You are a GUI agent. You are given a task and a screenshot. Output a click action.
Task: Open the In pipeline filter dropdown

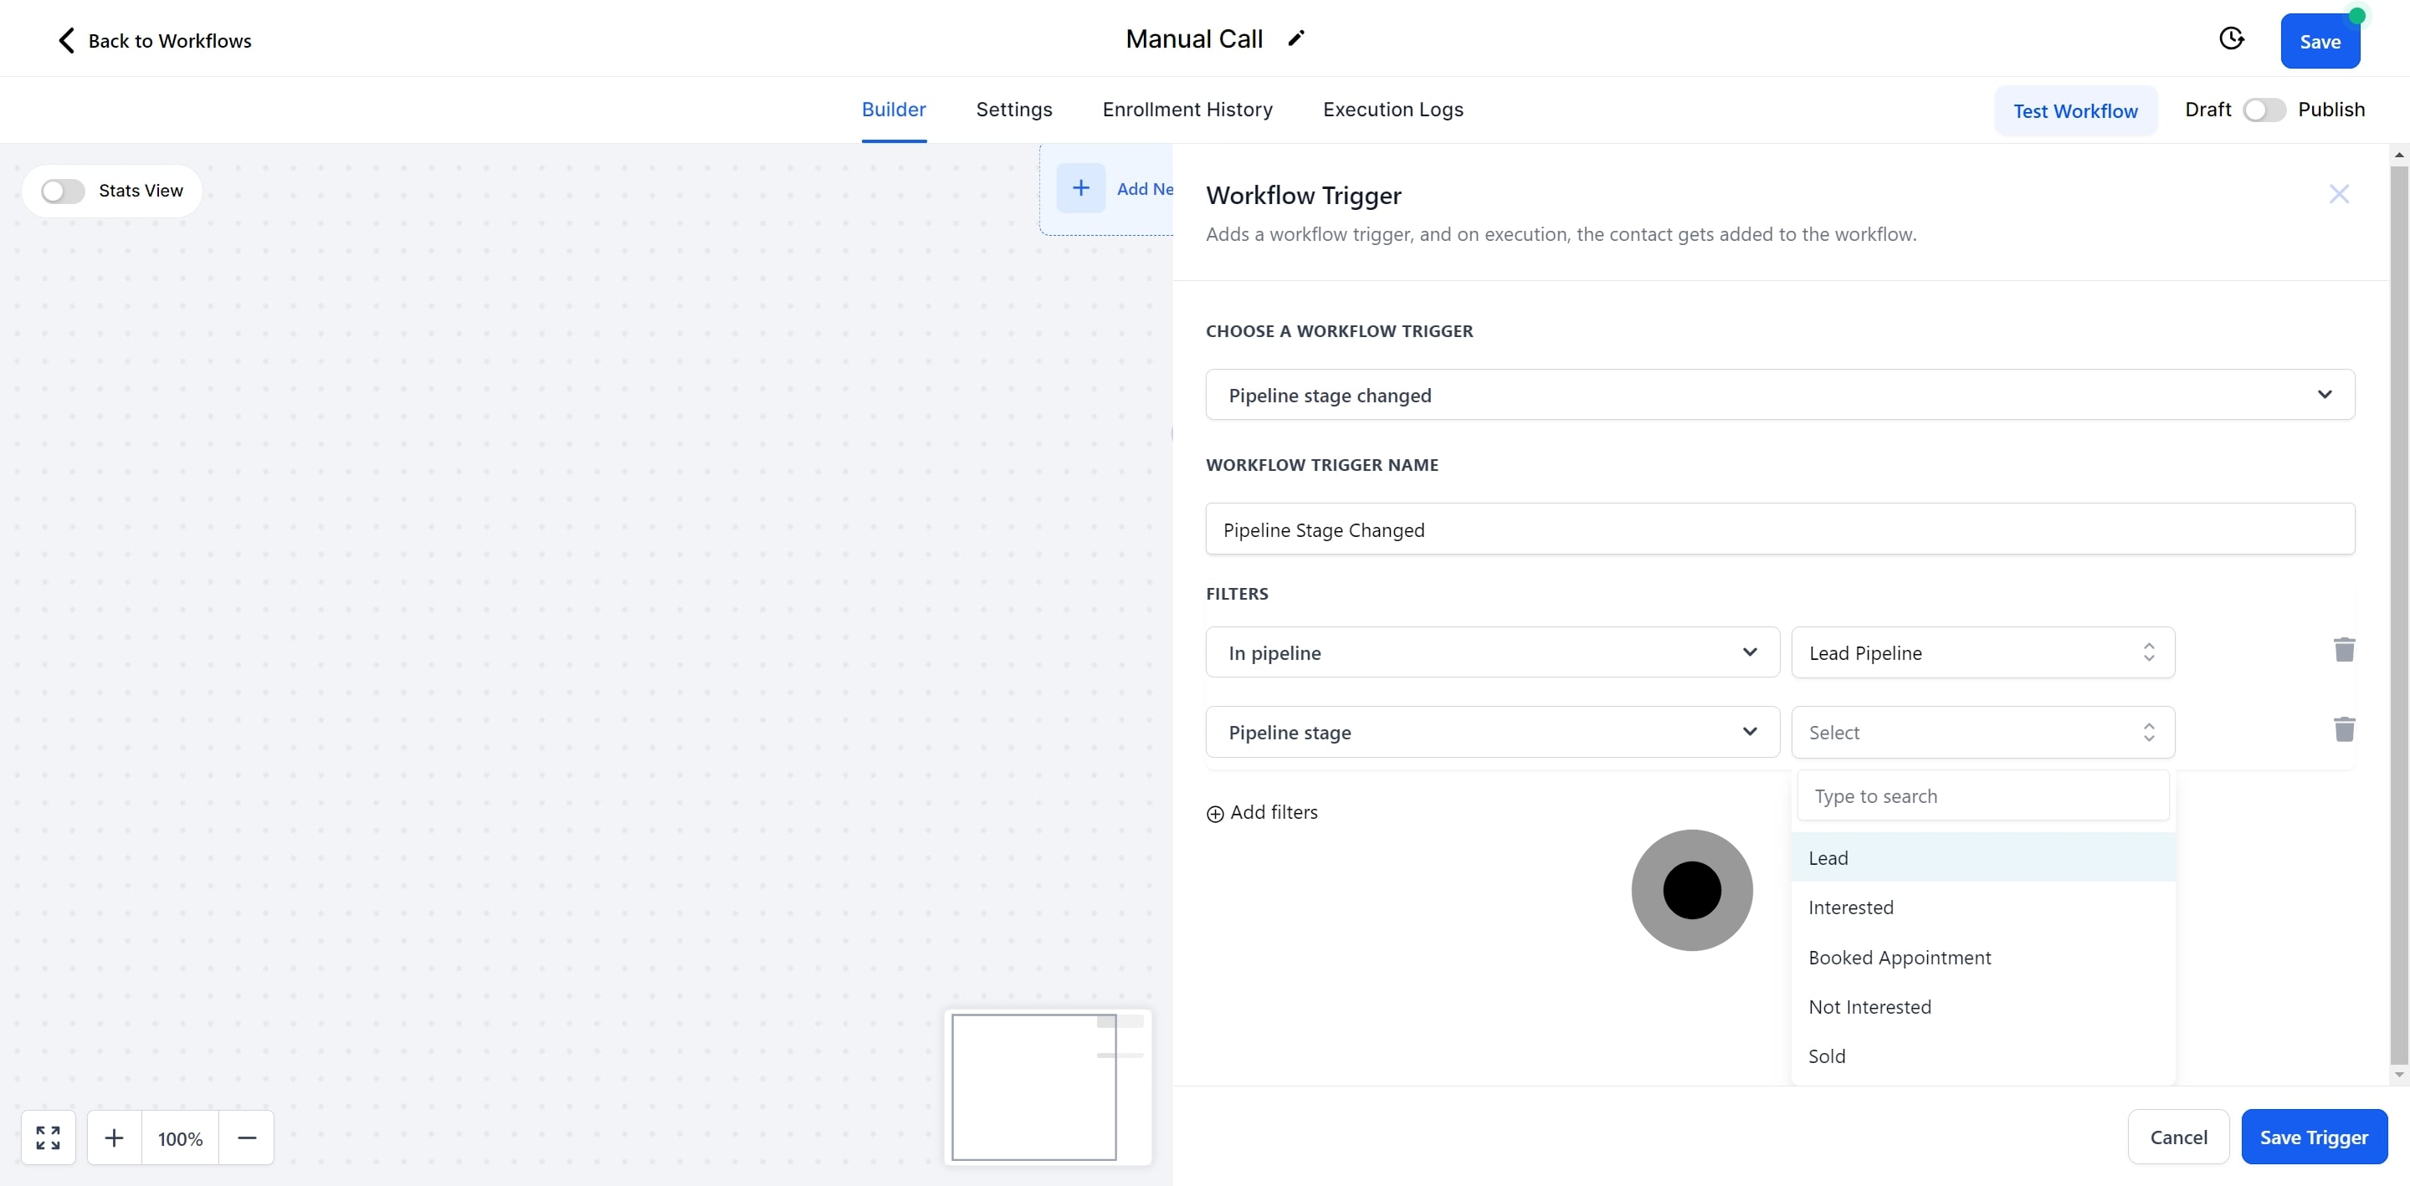click(1491, 652)
